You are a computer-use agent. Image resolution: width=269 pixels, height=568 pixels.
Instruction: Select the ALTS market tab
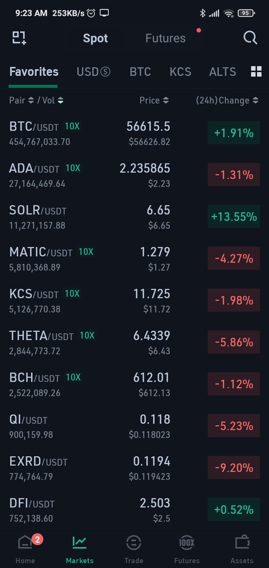223,72
